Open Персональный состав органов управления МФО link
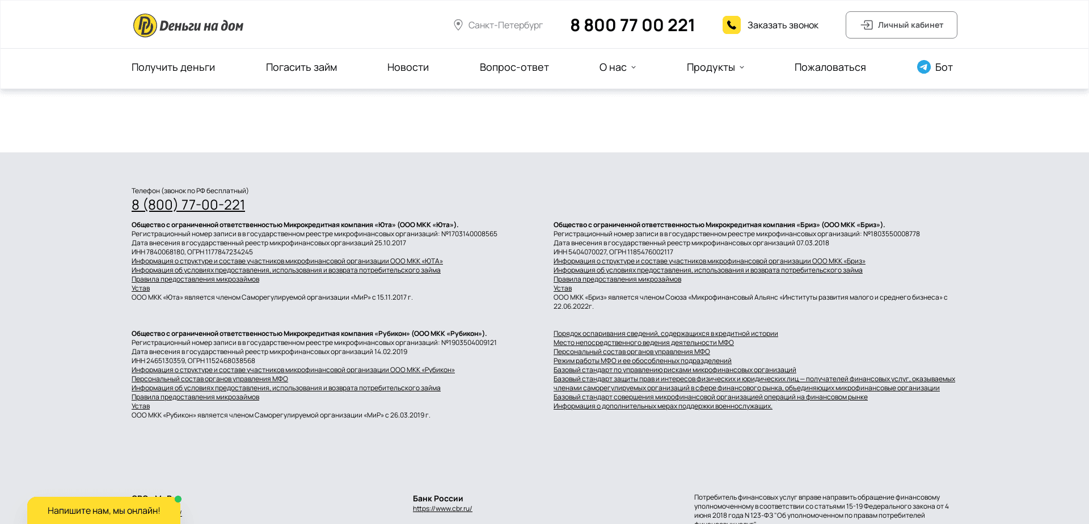The image size is (1089, 524). tap(631, 351)
